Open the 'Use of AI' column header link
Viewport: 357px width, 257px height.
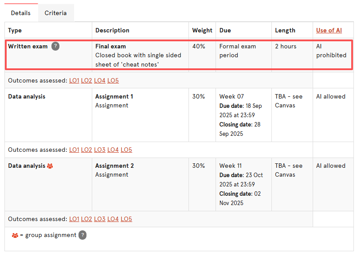(329, 30)
